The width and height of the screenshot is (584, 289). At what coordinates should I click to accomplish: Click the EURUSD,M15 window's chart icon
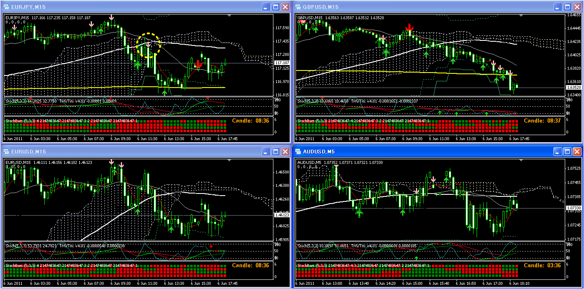pyautogui.click(x=6, y=151)
